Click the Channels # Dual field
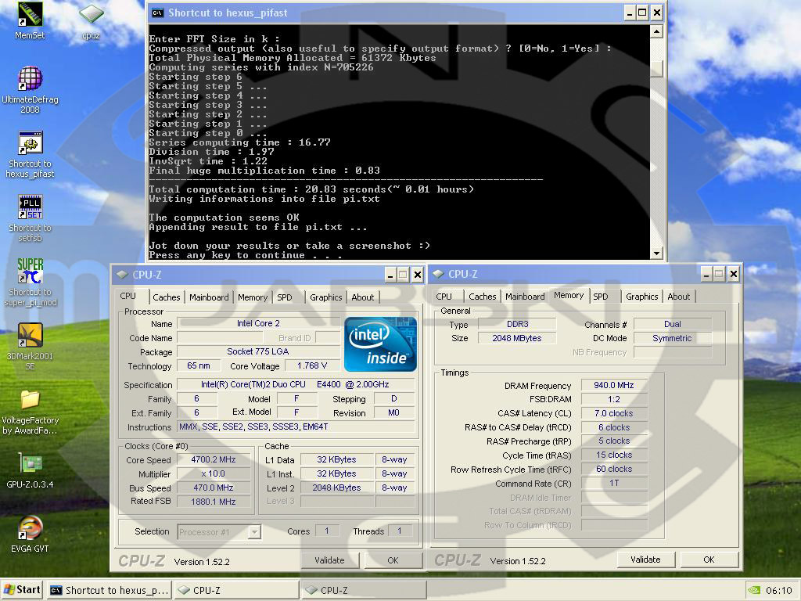 tap(672, 324)
